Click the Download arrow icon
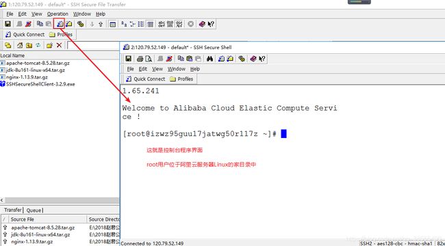 (x=92, y=24)
